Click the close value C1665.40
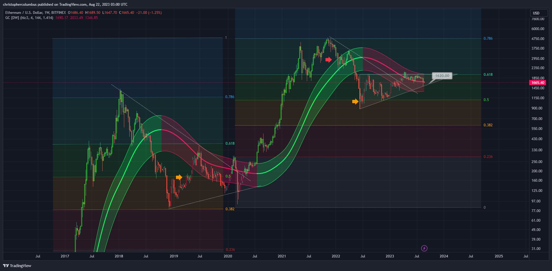552x271 pixels. coord(127,13)
